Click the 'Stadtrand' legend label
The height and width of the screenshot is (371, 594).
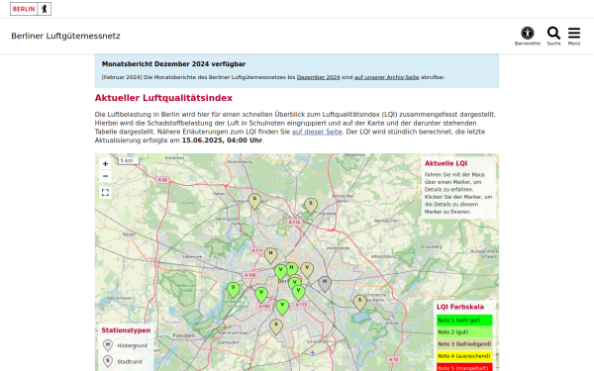[130, 361]
